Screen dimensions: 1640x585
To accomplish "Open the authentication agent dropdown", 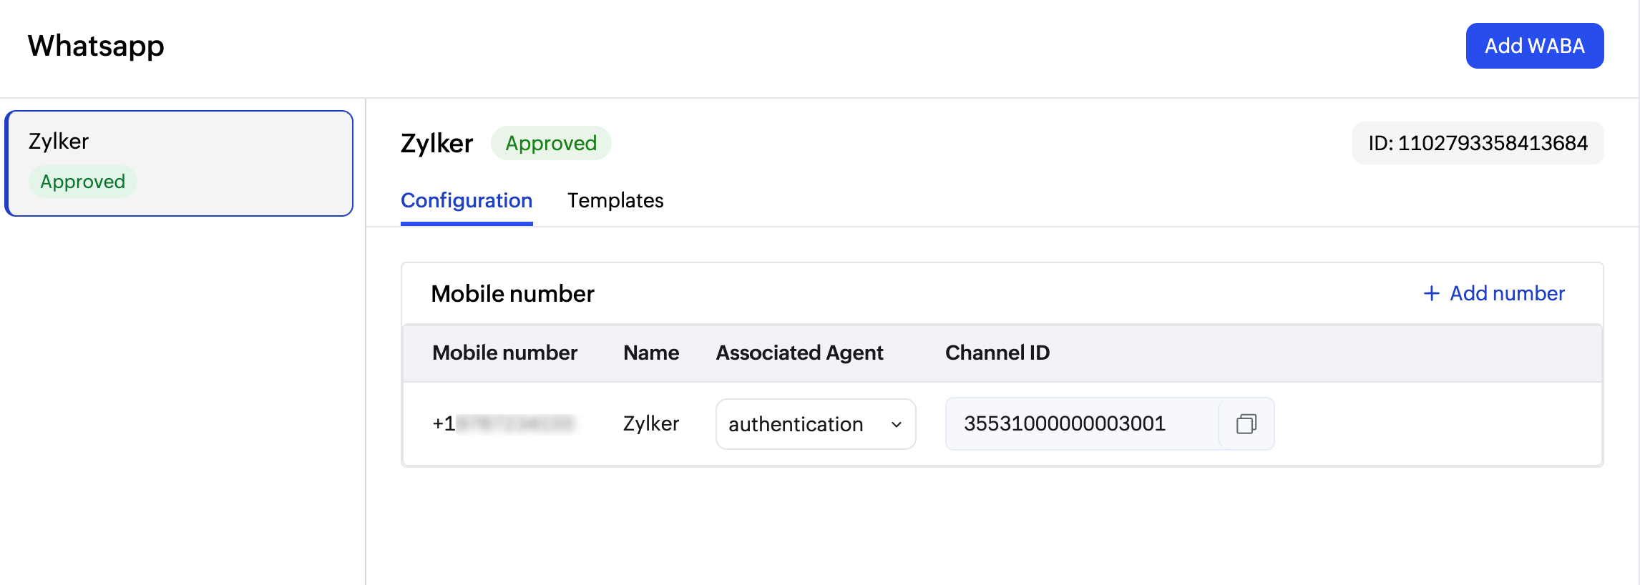I will 816,424.
